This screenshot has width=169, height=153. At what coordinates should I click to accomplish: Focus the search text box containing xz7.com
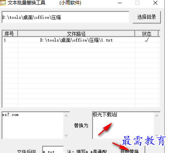(x=33, y=125)
